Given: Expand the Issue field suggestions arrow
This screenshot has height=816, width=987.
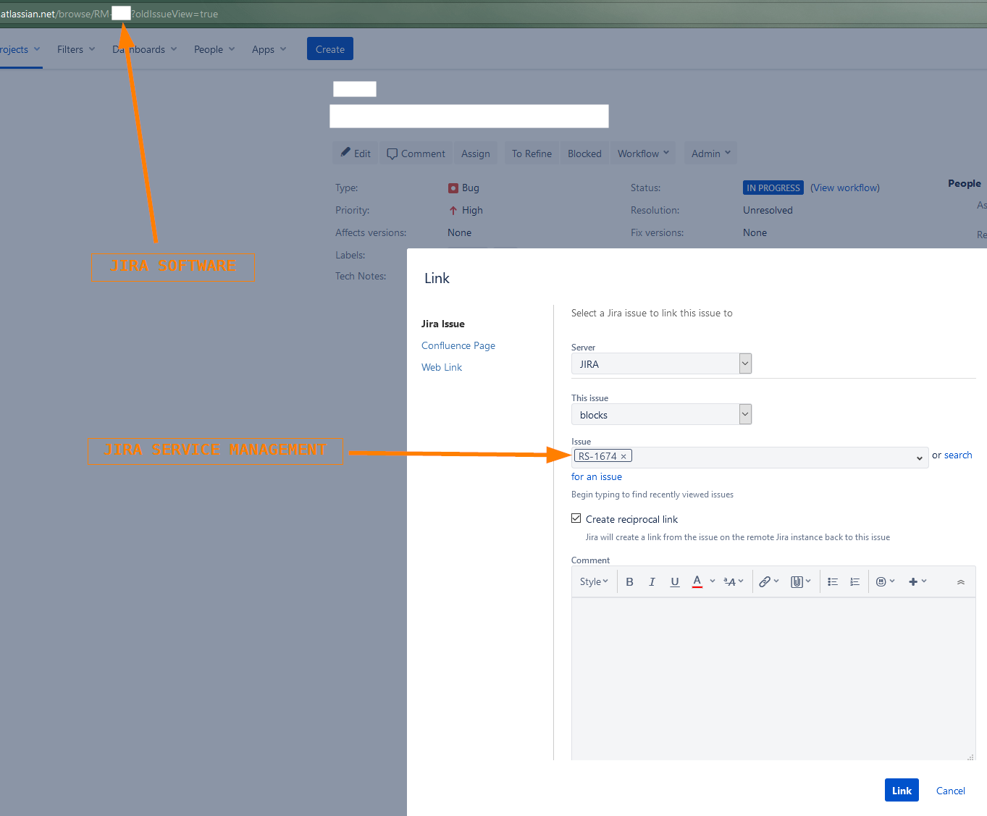Looking at the screenshot, I should [919, 458].
